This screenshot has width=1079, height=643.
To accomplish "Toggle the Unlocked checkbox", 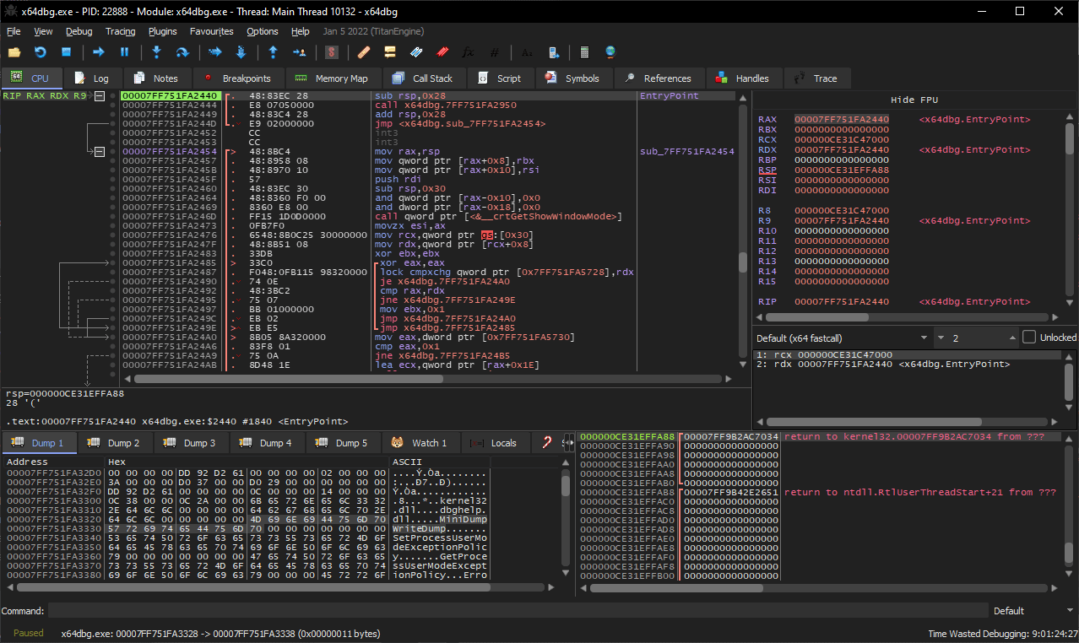I will (x=1028, y=338).
